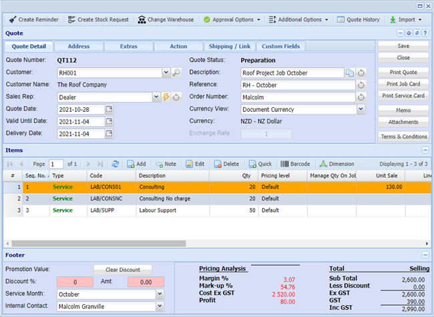This screenshot has height=317, width=434.
Task: Open the Quote Date calendar picker
Action: pyautogui.click(x=110, y=109)
